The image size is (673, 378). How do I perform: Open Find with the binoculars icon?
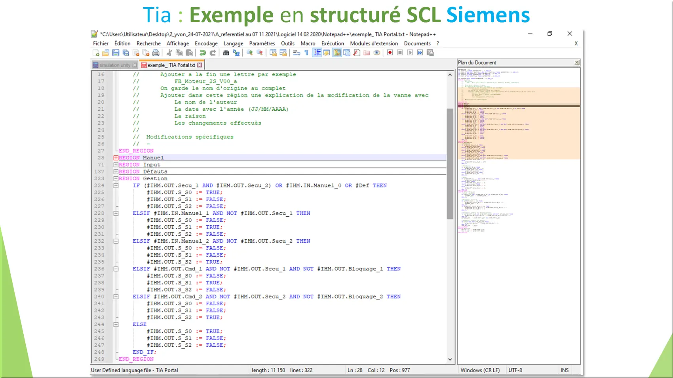pyautogui.click(x=226, y=53)
